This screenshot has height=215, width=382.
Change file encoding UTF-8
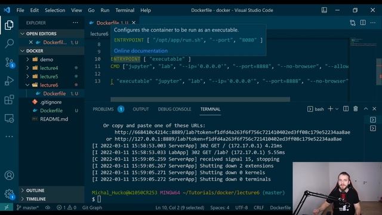point(241,207)
